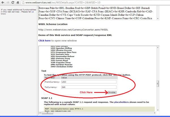Click the demo frame's scroll-down arrow
Screen dimensions: 170x117
pos(158,110)
